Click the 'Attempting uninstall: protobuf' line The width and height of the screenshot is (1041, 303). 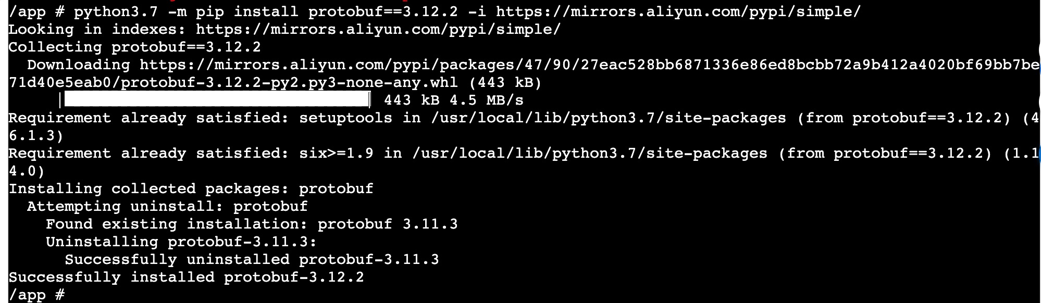pos(167,206)
